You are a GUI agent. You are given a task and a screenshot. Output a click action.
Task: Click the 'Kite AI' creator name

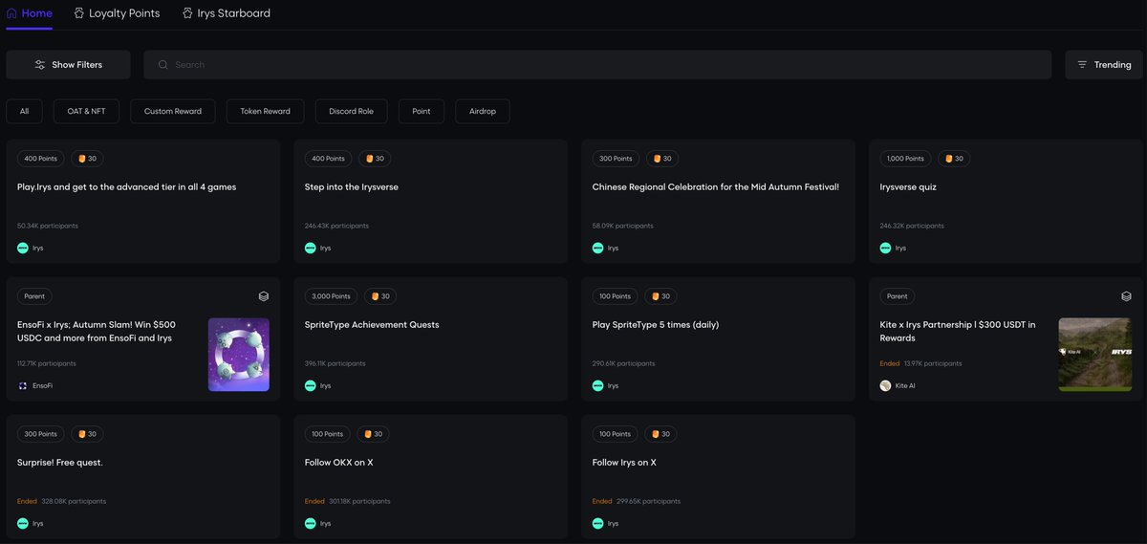point(904,386)
